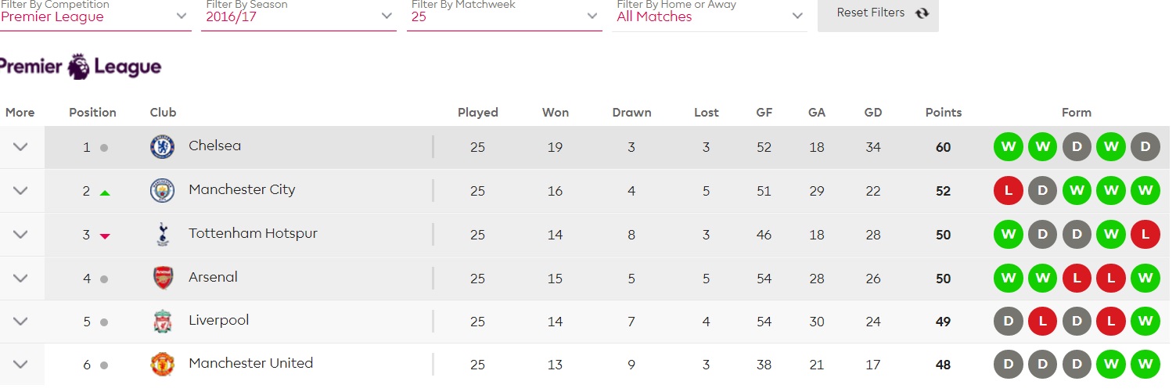Open the Arsenal club name link
The image size is (1176, 392).
coord(213,278)
